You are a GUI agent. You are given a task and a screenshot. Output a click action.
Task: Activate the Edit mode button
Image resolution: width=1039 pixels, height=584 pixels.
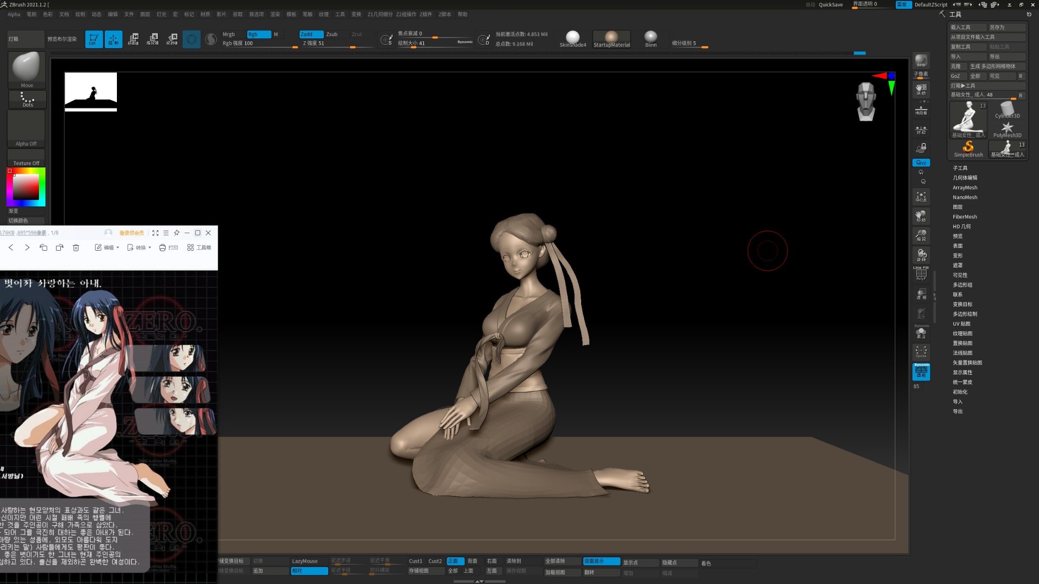click(94, 39)
